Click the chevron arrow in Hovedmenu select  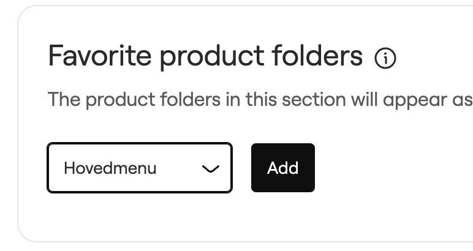[211, 169]
